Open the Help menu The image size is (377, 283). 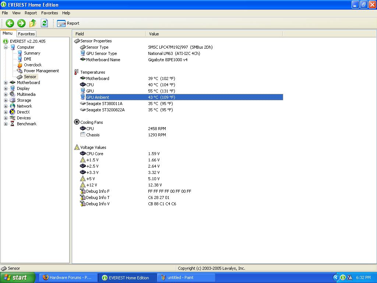coord(66,13)
